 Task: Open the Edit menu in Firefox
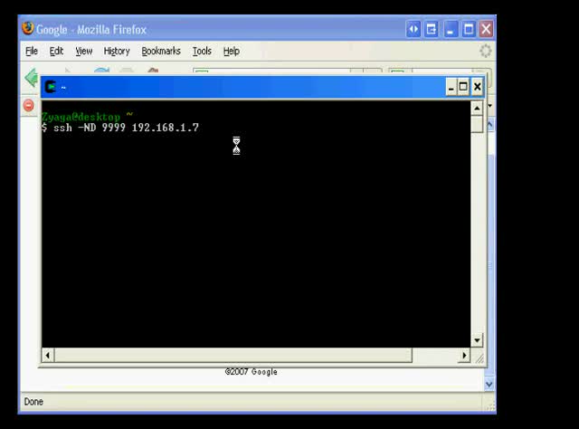56,51
